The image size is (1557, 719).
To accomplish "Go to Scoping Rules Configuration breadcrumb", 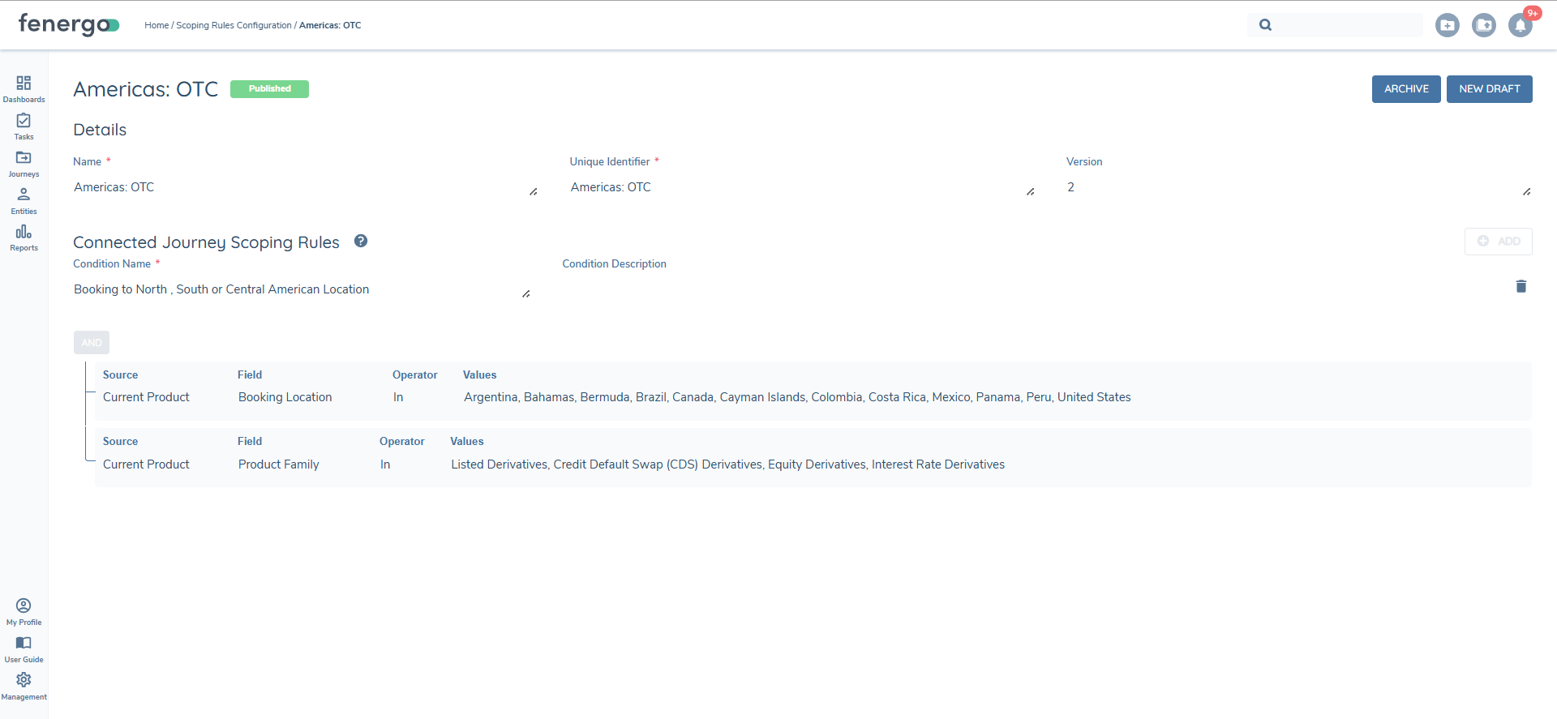I will [x=234, y=25].
